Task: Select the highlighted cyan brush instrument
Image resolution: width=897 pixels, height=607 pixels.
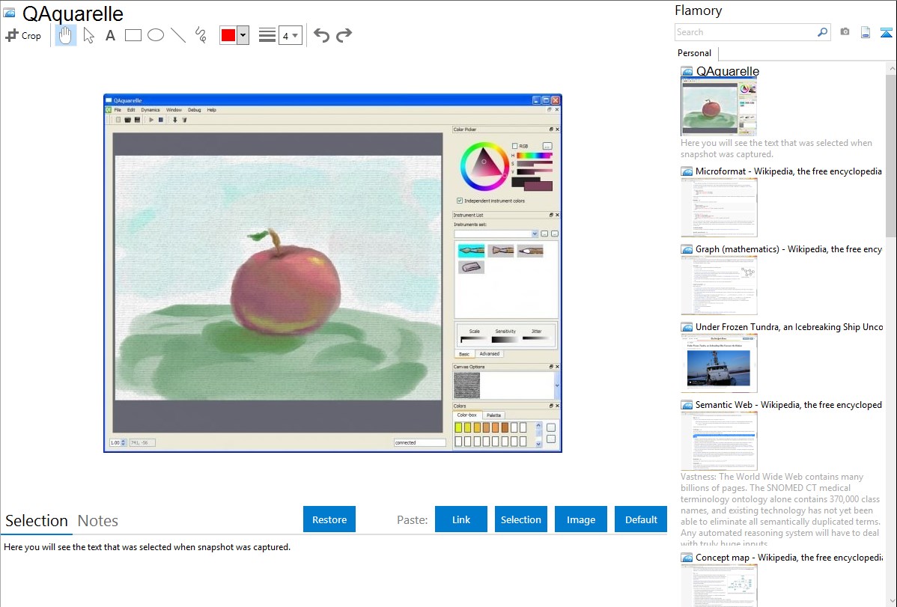Action: [x=472, y=251]
